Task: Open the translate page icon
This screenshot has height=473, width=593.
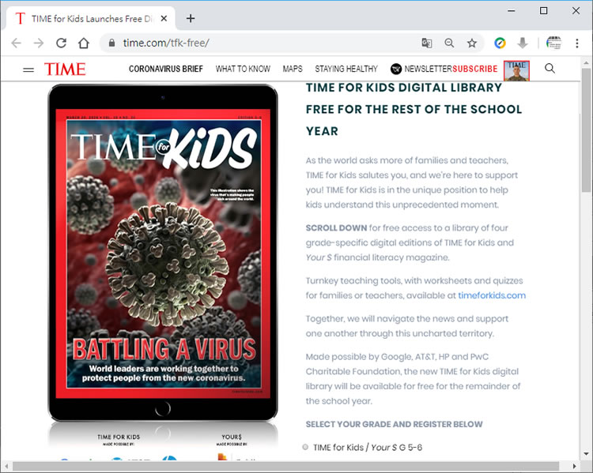Action: click(x=427, y=43)
